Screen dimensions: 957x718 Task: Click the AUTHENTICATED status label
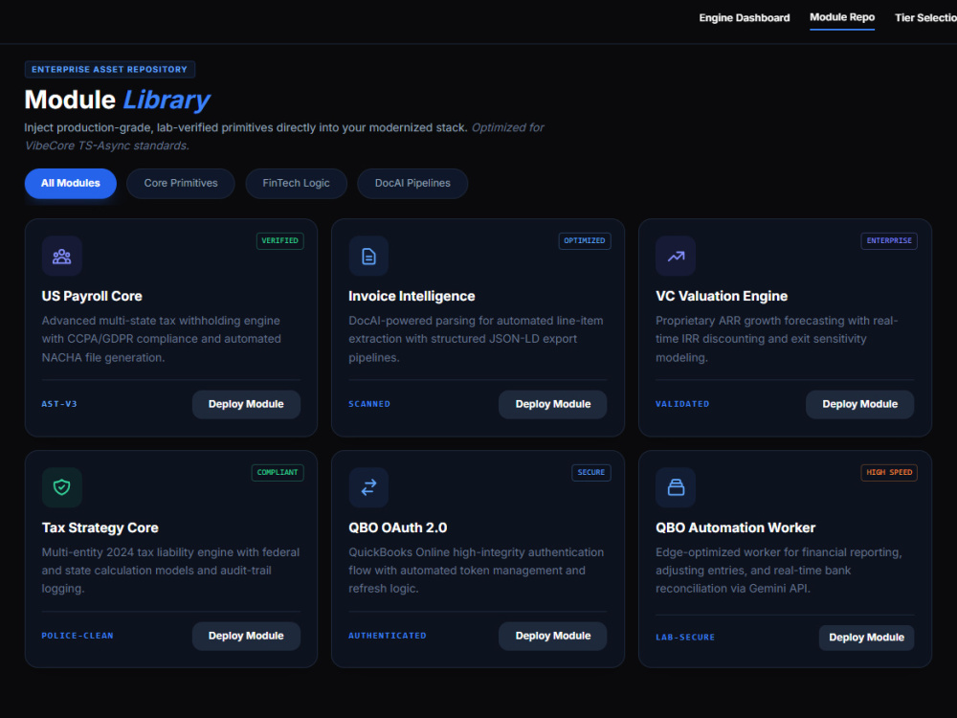tap(388, 636)
